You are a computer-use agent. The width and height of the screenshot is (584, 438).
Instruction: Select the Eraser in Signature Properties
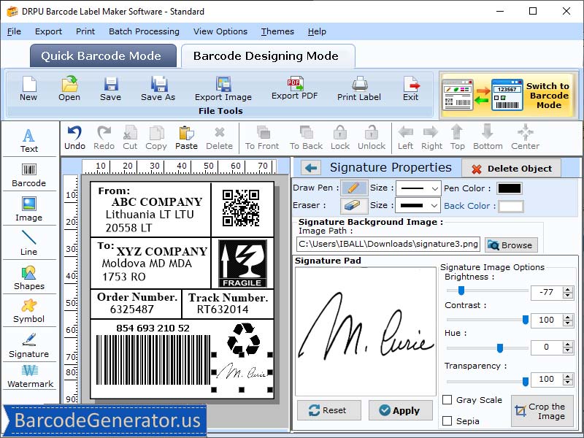click(353, 206)
